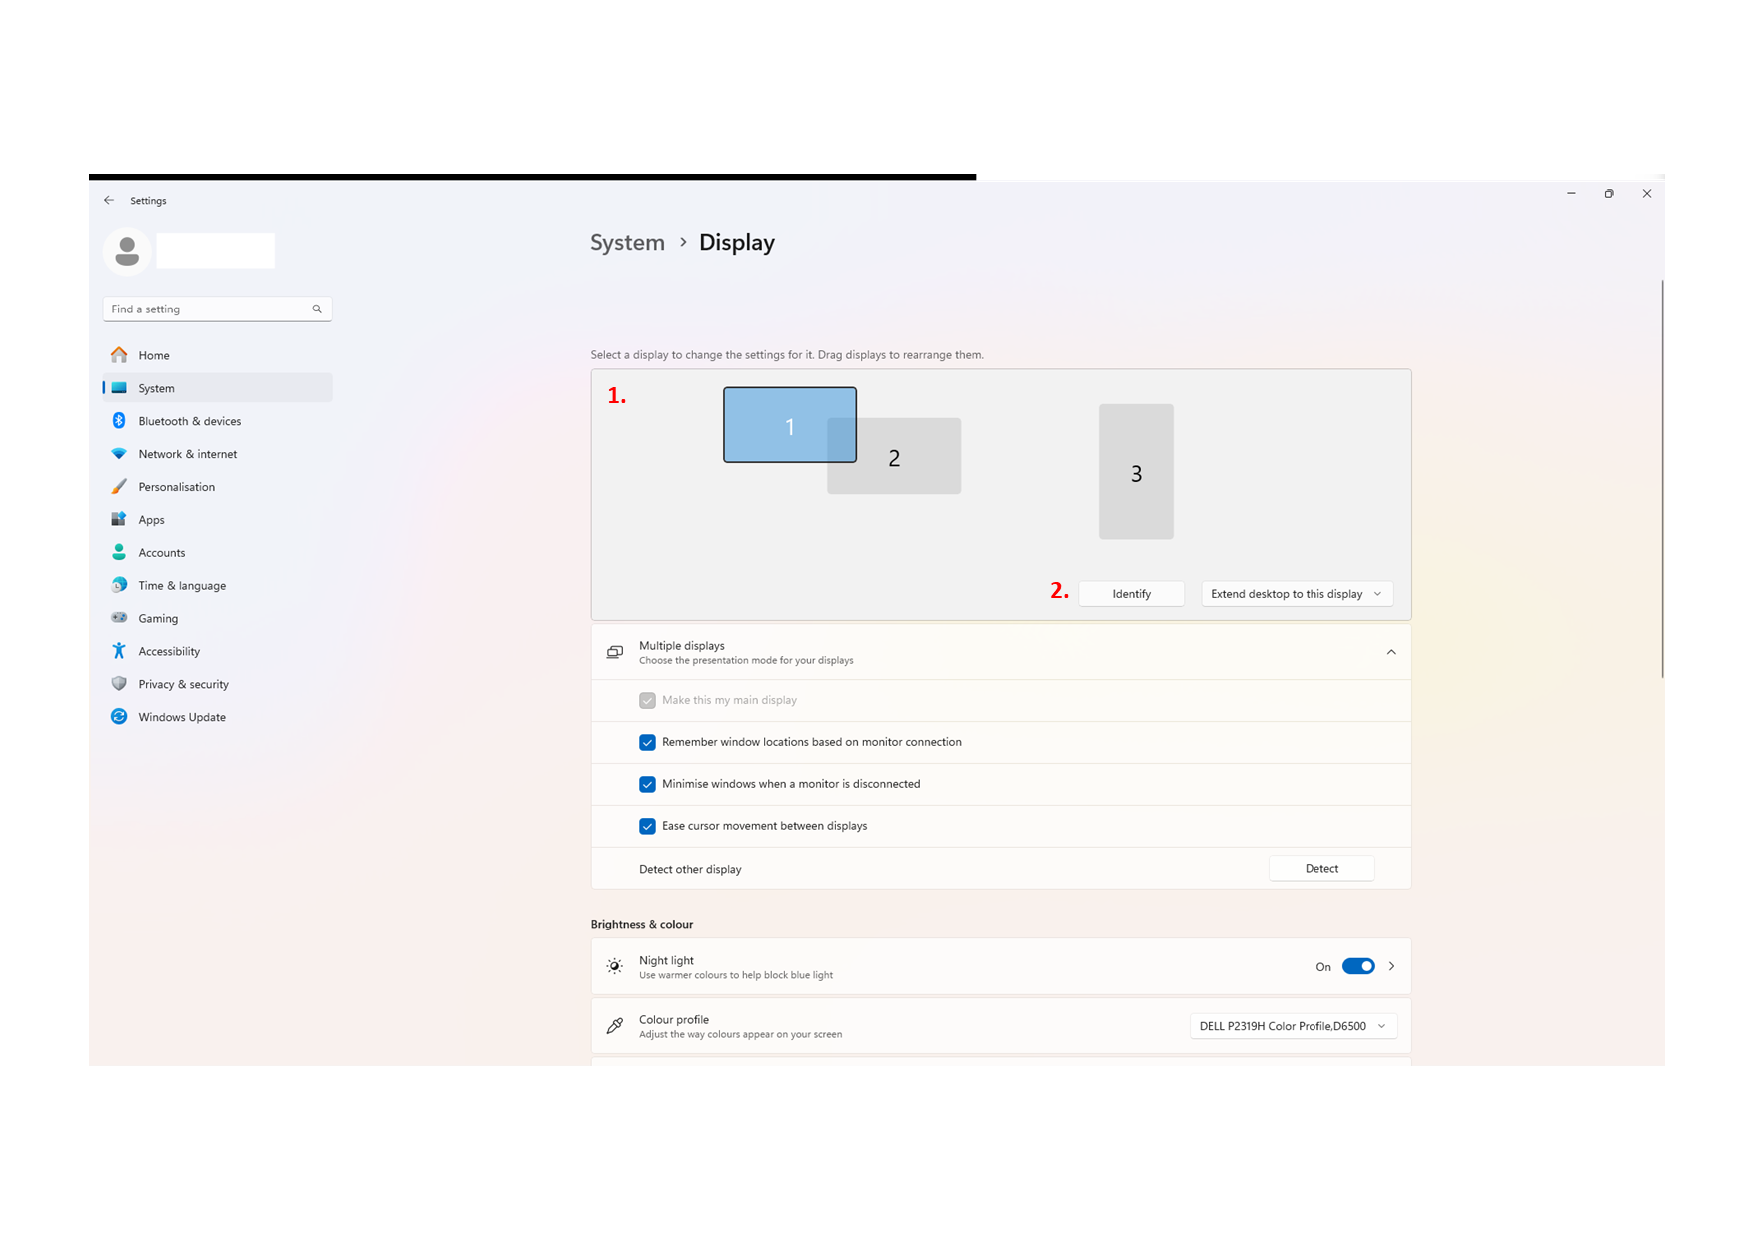1752x1238 pixels.
Task: Open the Colour profile dropdown
Action: pos(1292,1026)
